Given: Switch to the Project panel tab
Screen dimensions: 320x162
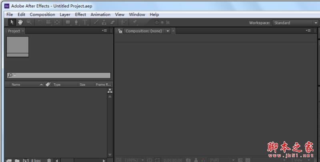Looking at the screenshot, I should coord(14,31).
